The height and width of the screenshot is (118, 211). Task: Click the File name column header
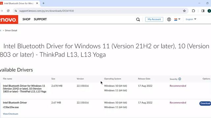pyautogui.click(x=8, y=79)
